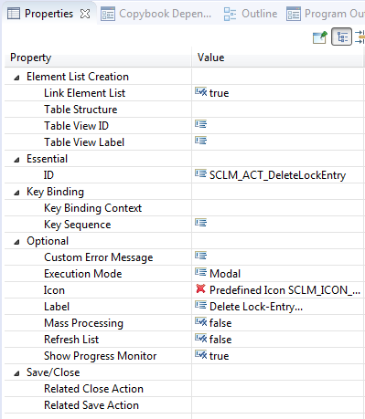The width and height of the screenshot is (365, 419).
Task: Click the true value of Link Element List
Action: pyautogui.click(x=219, y=93)
